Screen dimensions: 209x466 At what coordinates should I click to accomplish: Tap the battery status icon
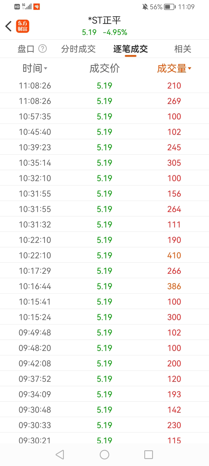coord(170,7)
